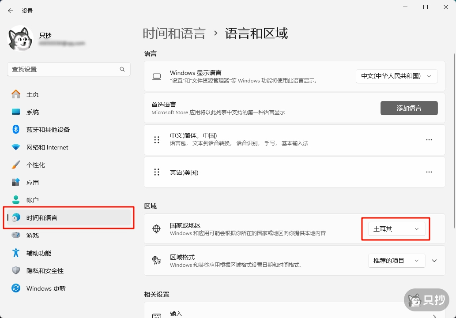Viewport: 456px width, 318px height.
Task: Click the 添加语言 button
Action: pos(409,108)
